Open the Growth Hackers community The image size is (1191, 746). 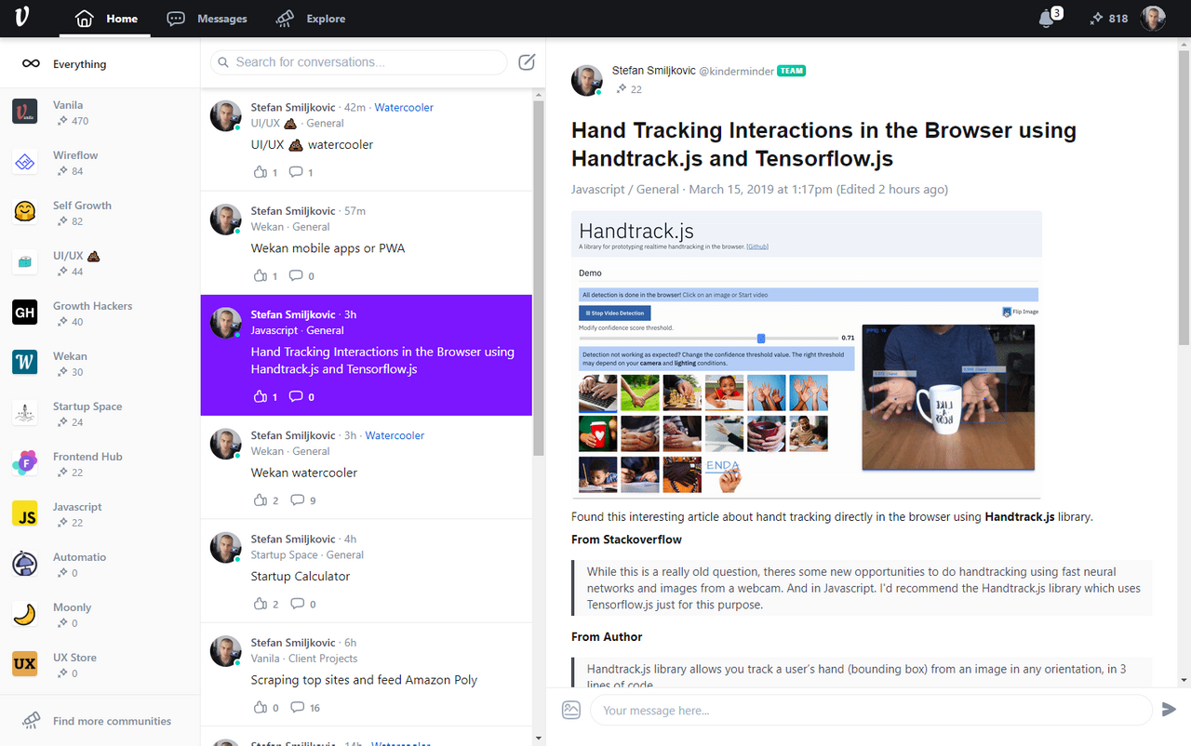click(100, 313)
